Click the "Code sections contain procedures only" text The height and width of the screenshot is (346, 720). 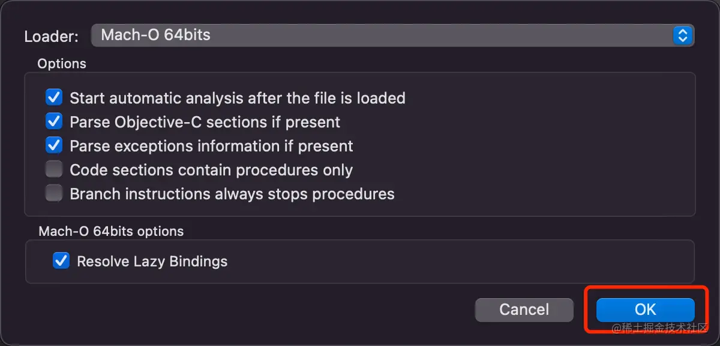211,170
